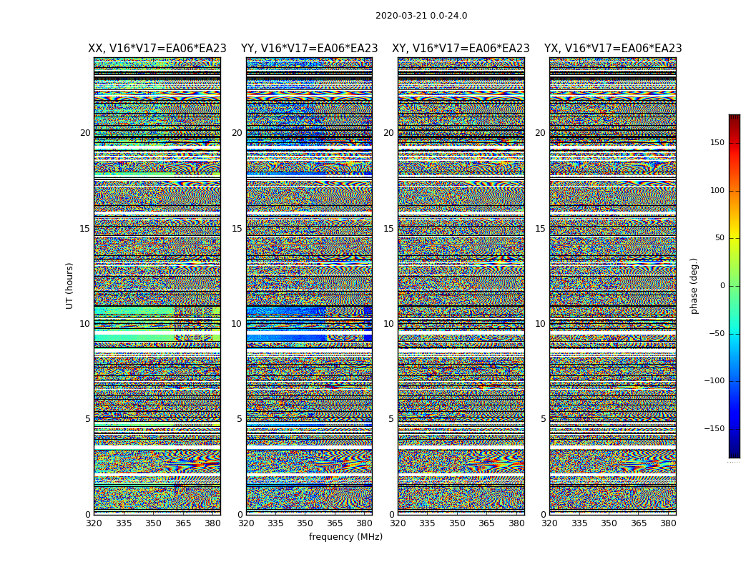
Task: Click the YX panel y-axis tick 15
Action: [540, 229]
